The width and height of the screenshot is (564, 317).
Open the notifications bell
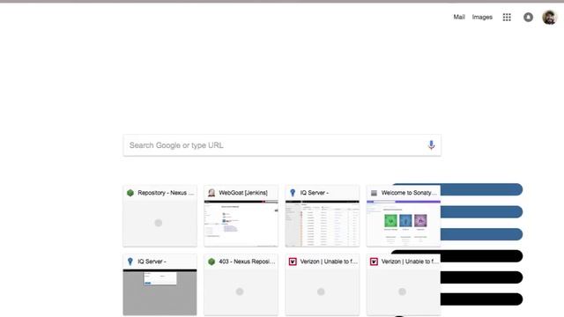coord(528,18)
